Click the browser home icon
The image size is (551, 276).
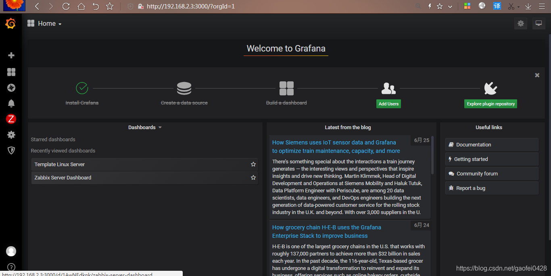(x=81, y=6)
